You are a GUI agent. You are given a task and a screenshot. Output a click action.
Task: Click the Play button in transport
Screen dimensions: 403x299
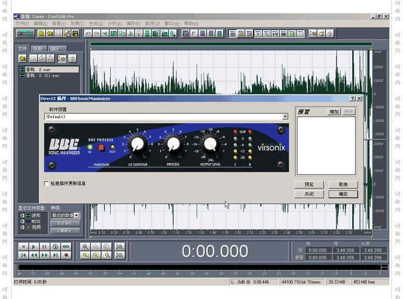(33, 247)
